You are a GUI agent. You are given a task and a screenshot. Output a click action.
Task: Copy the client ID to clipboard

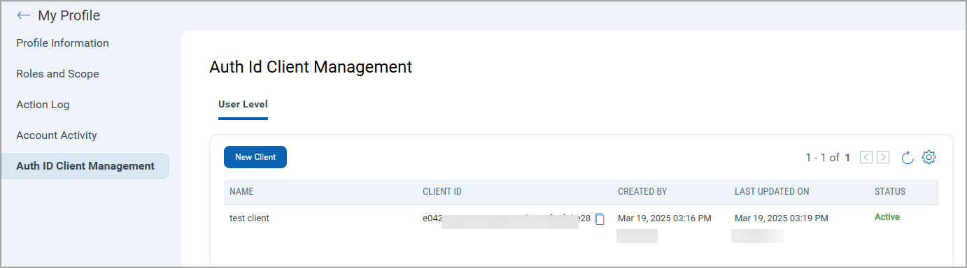point(600,219)
